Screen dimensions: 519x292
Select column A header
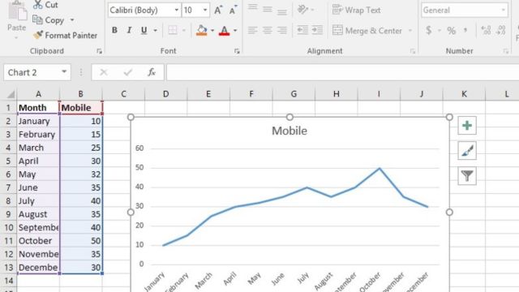click(38, 94)
